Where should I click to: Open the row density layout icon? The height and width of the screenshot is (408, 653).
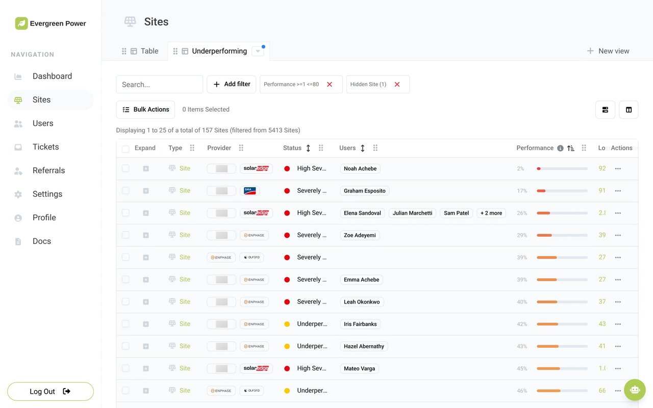605,110
